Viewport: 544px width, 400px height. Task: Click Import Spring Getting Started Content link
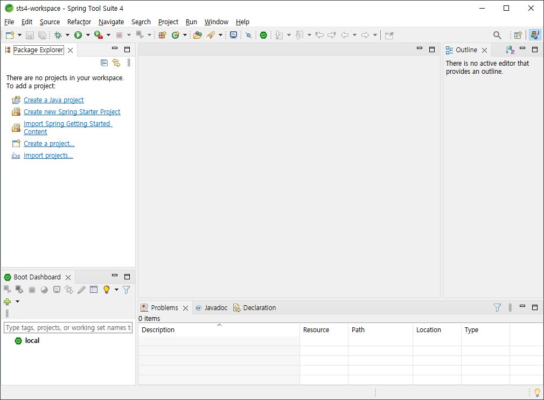point(68,128)
